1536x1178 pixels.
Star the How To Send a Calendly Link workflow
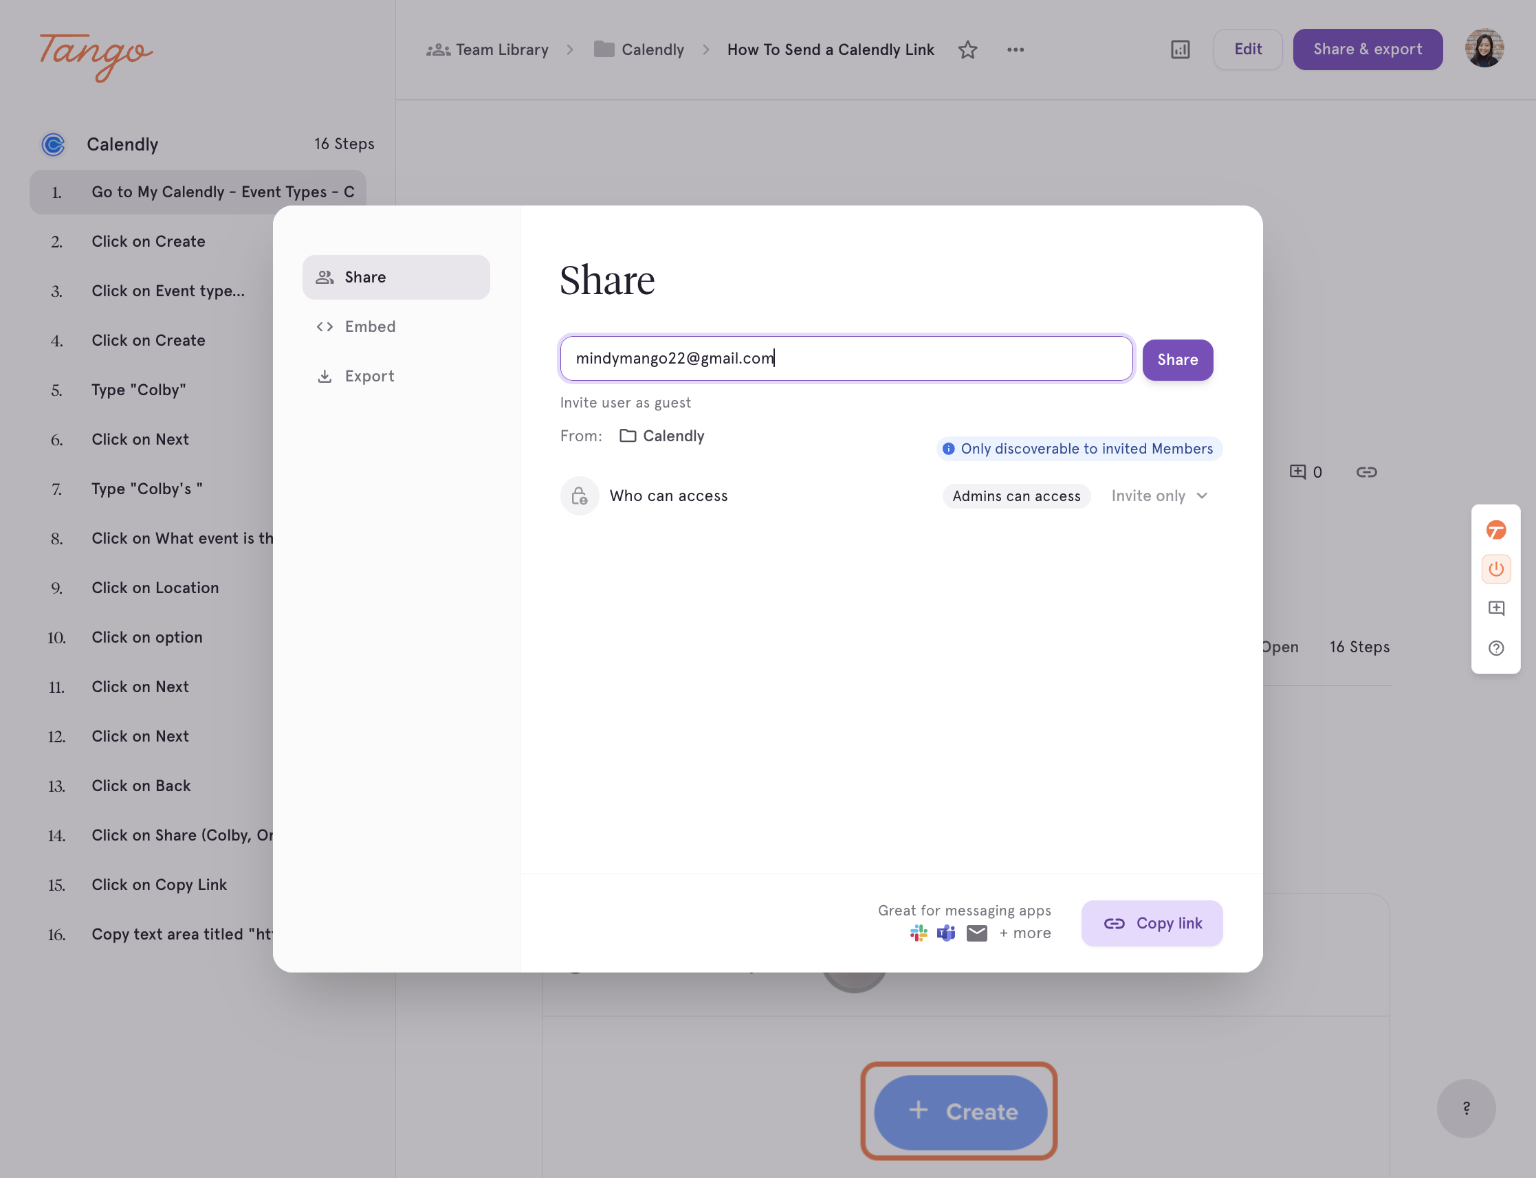coord(967,49)
